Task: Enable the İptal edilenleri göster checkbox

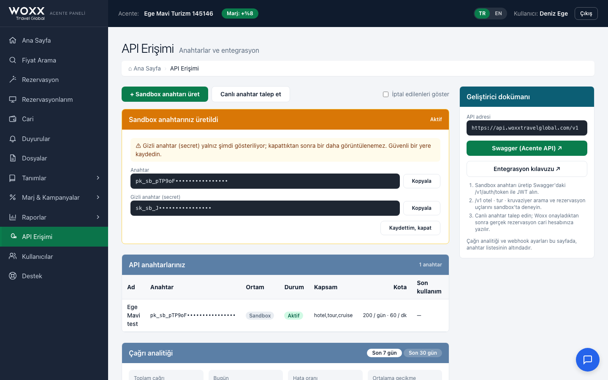Action: [x=385, y=94]
